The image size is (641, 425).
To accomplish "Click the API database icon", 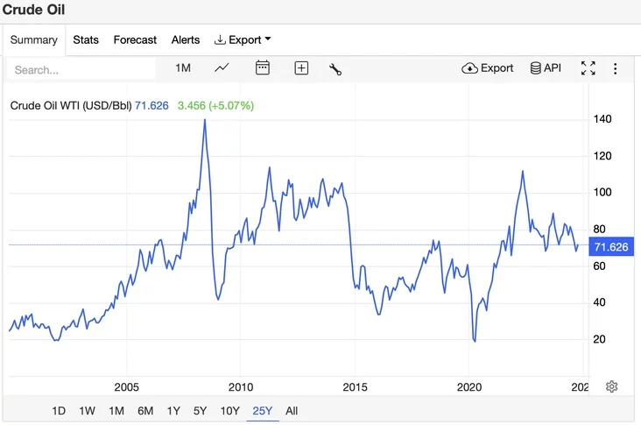I will point(546,68).
